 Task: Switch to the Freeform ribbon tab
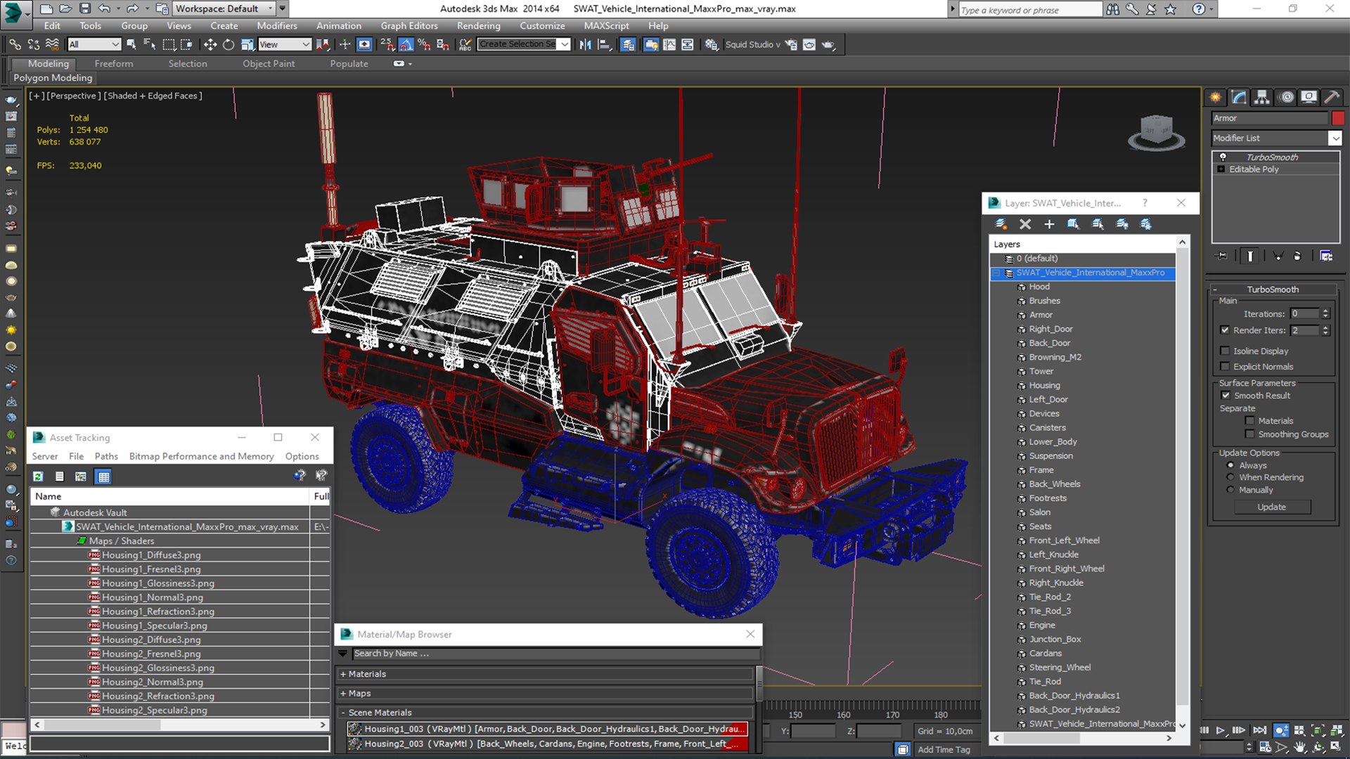coord(114,63)
